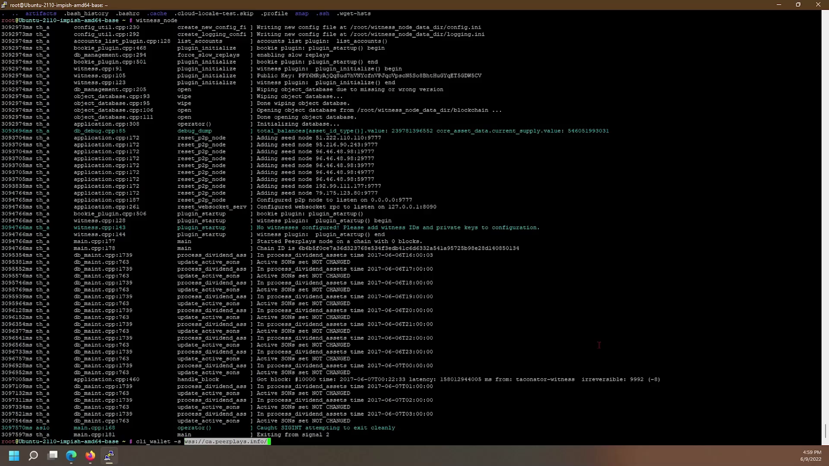829x466 pixels.
Task: Click the '.wget-hsts' file name
Action: coord(353,13)
